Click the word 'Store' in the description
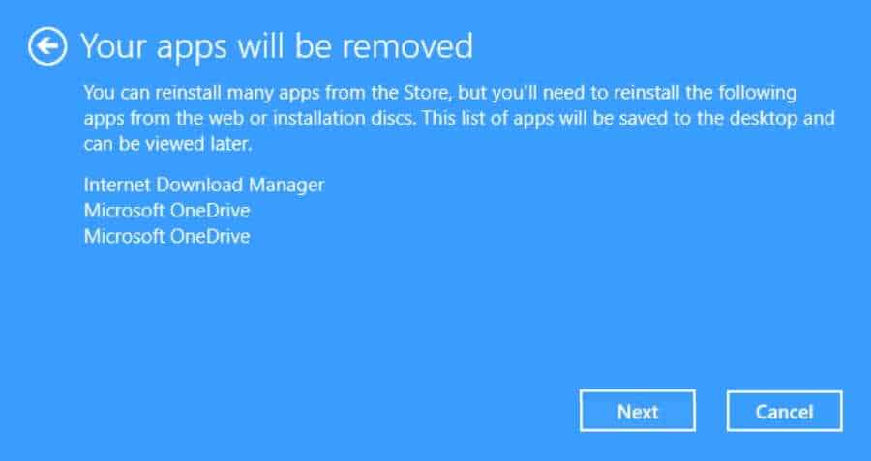Viewport: 871px width, 461px height. click(428, 92)
